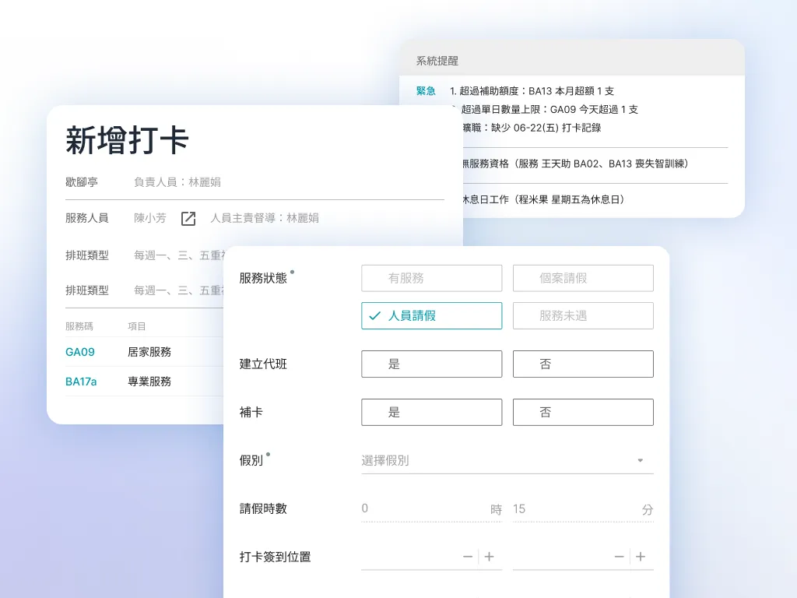Choose 是 for 建立代班

[x=431, y=364]
